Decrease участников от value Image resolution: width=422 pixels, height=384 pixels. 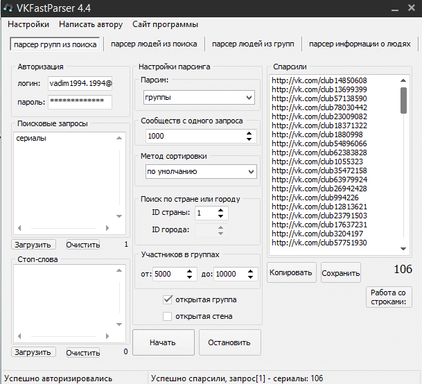[189, 277]
